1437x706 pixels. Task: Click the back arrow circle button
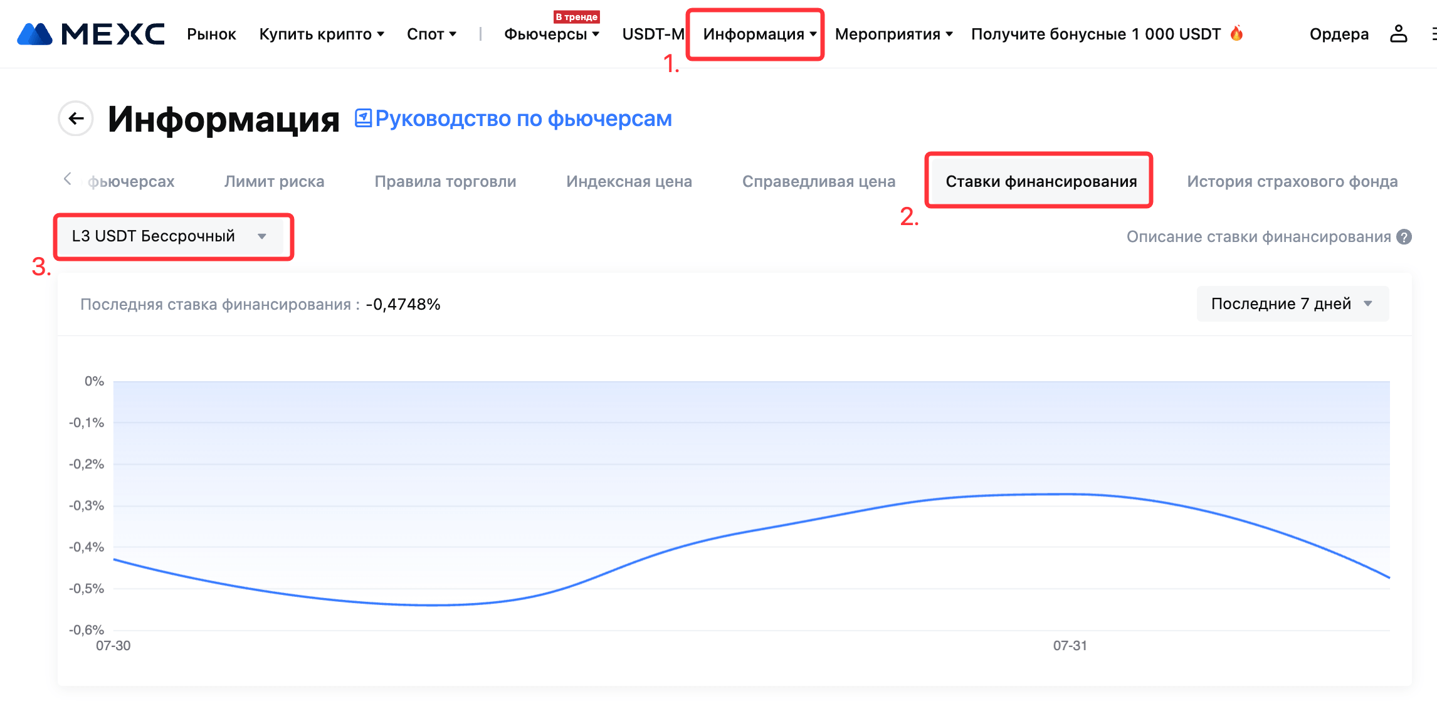point(76,119)
